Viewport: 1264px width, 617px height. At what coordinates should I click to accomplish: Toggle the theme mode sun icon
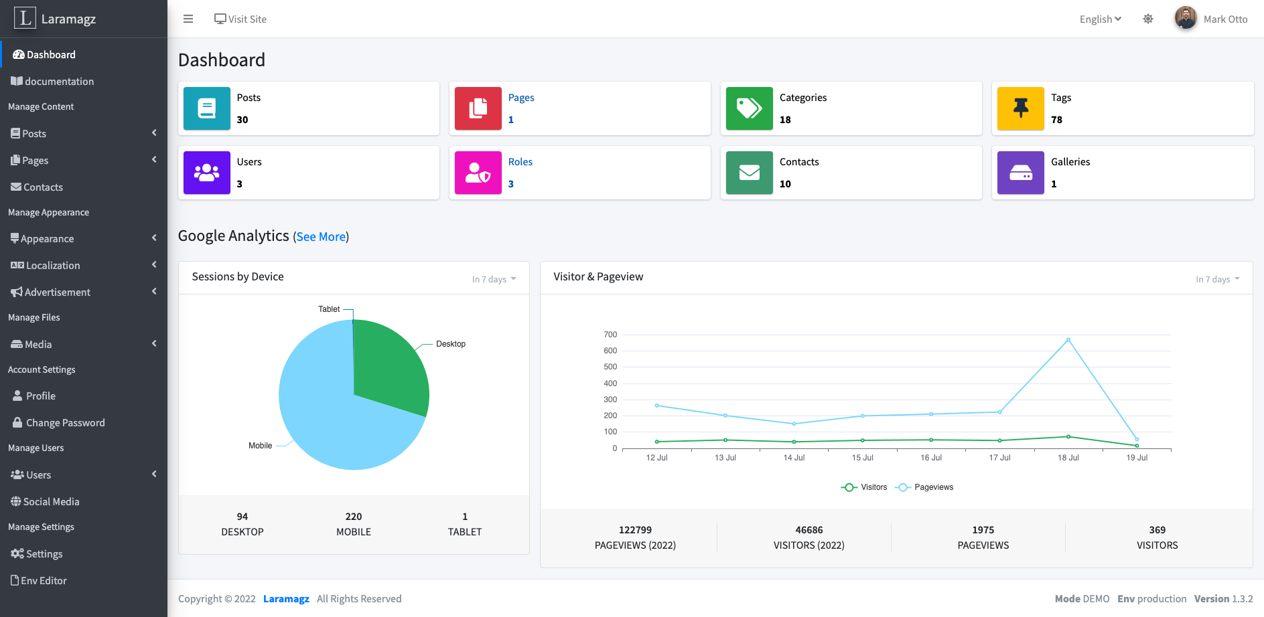click(1148, 19)
